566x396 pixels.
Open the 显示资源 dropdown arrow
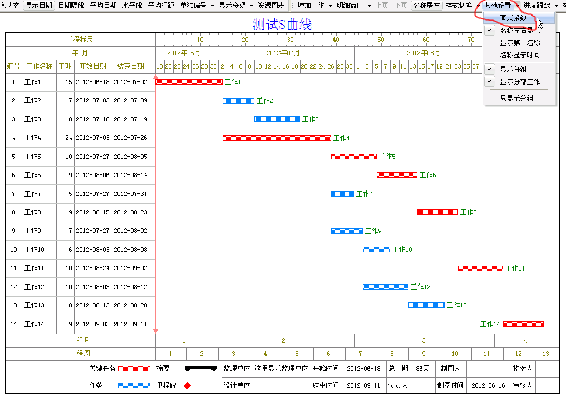(x=252, y=6)
